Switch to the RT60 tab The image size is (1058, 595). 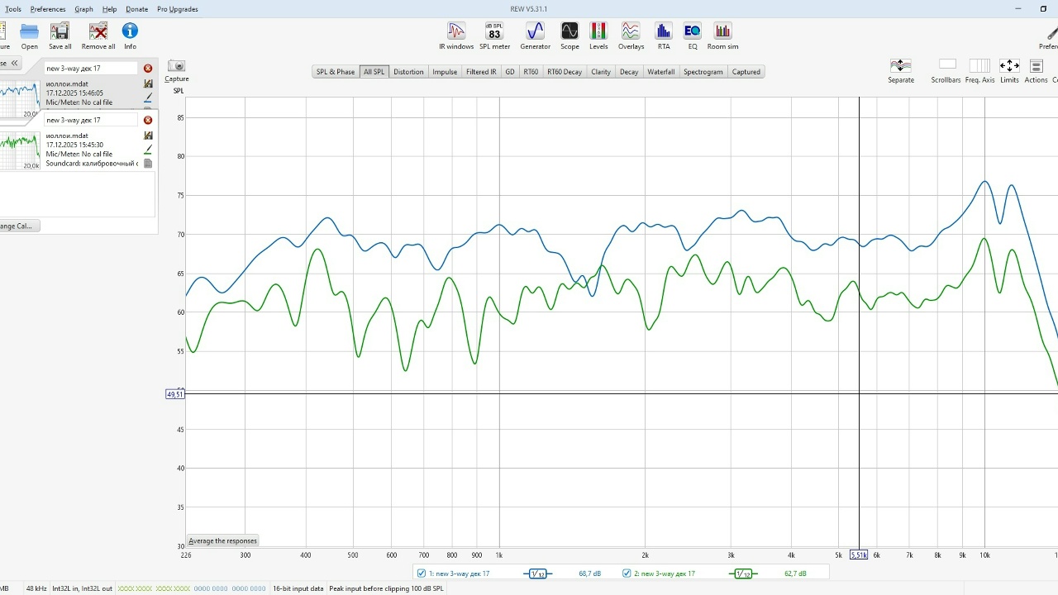click(531, 72)
